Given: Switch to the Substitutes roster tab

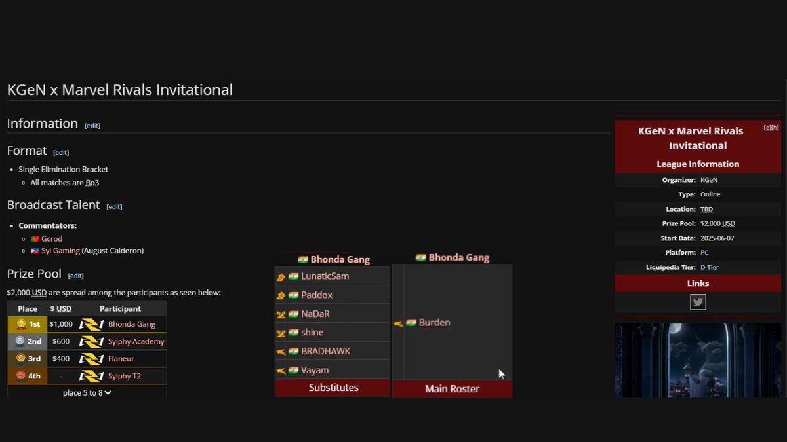Looking at the screenshot, I should [x=333, y=388].
